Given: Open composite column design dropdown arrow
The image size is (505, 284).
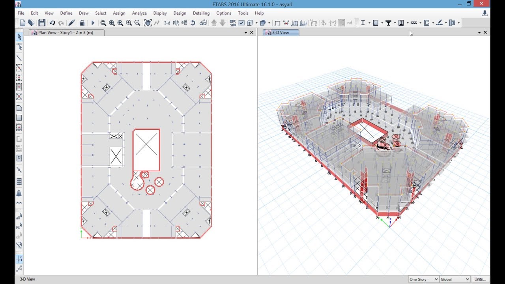Looking at the screenshot, I should [x=408, y=23].
